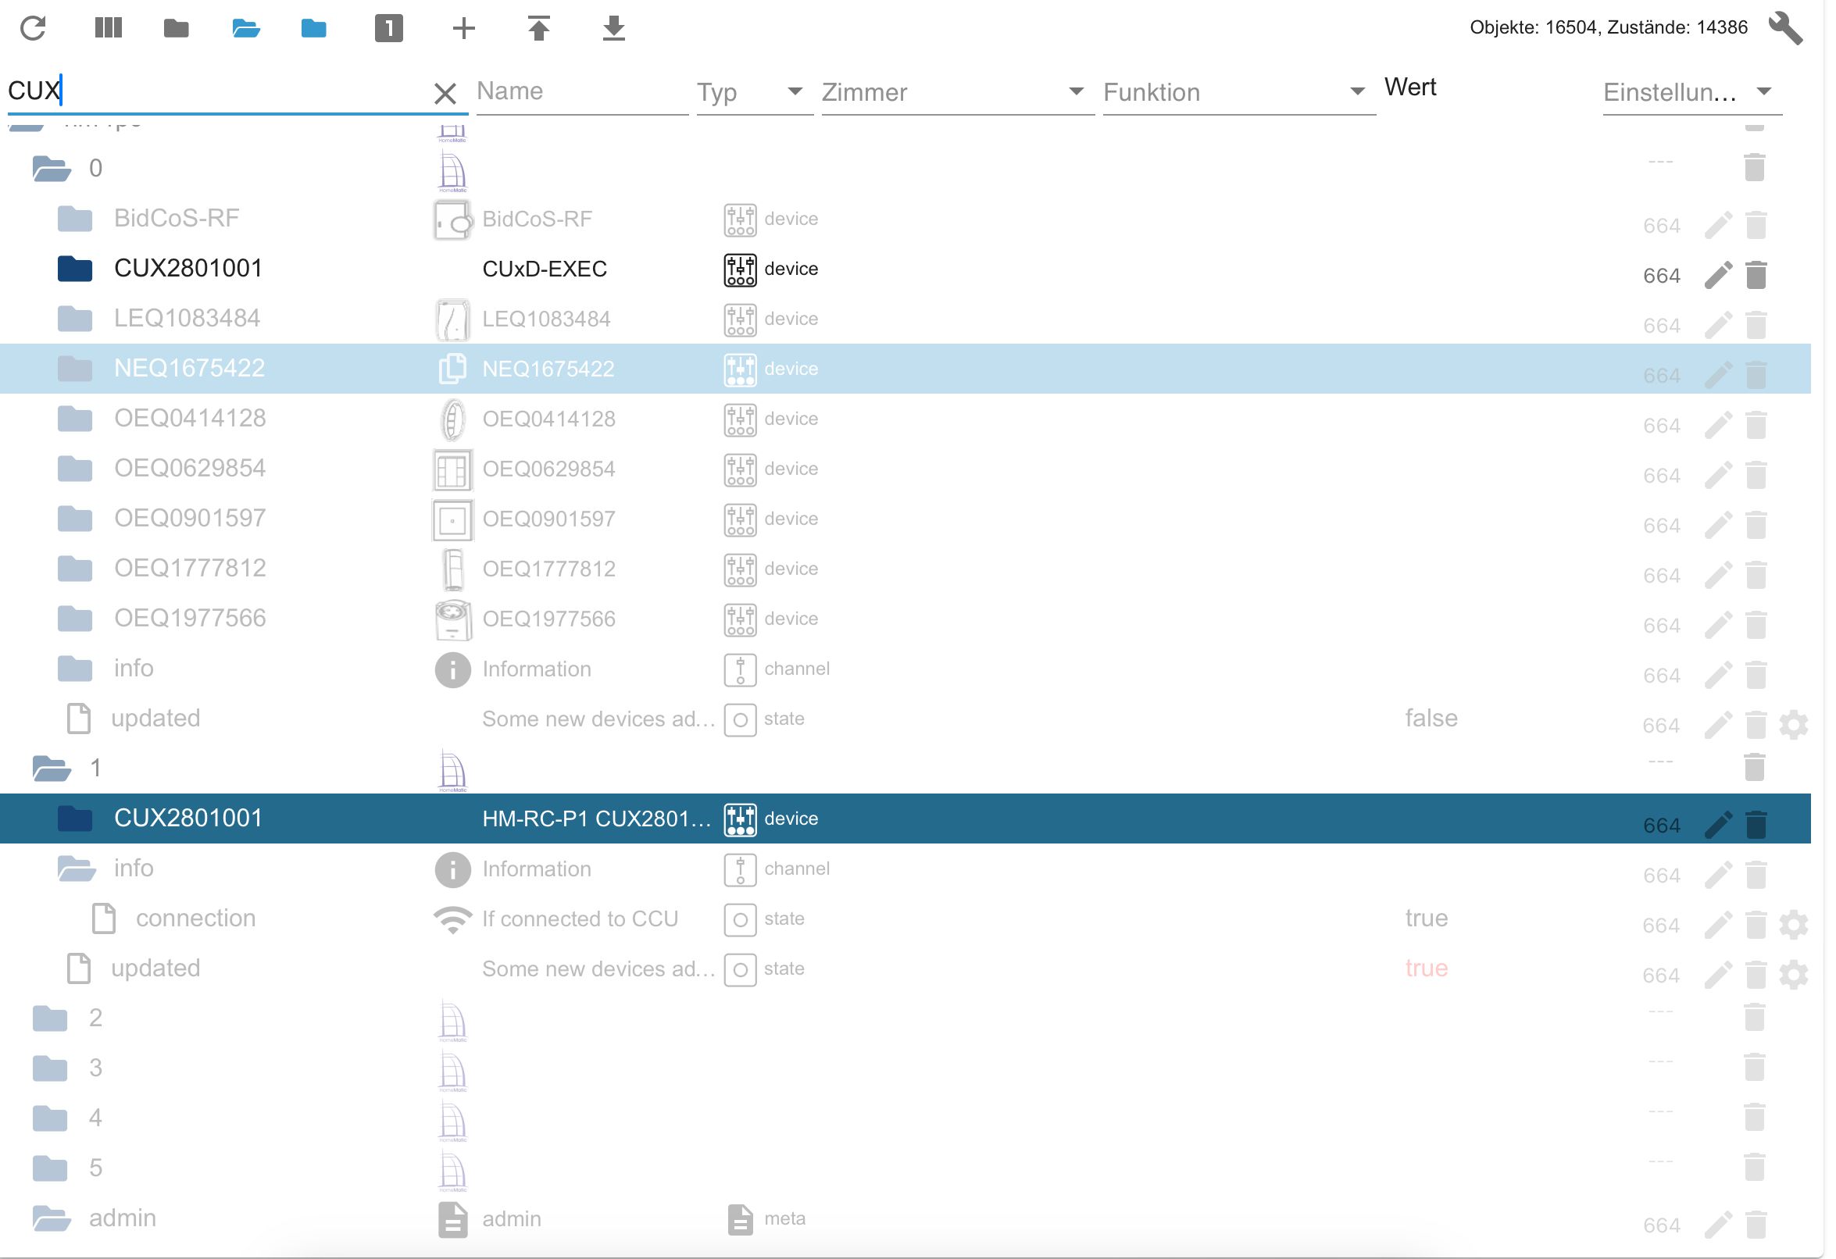Collapse the folder named 1
Viewport: 1836px width, 1259px height.
(52, 768)
